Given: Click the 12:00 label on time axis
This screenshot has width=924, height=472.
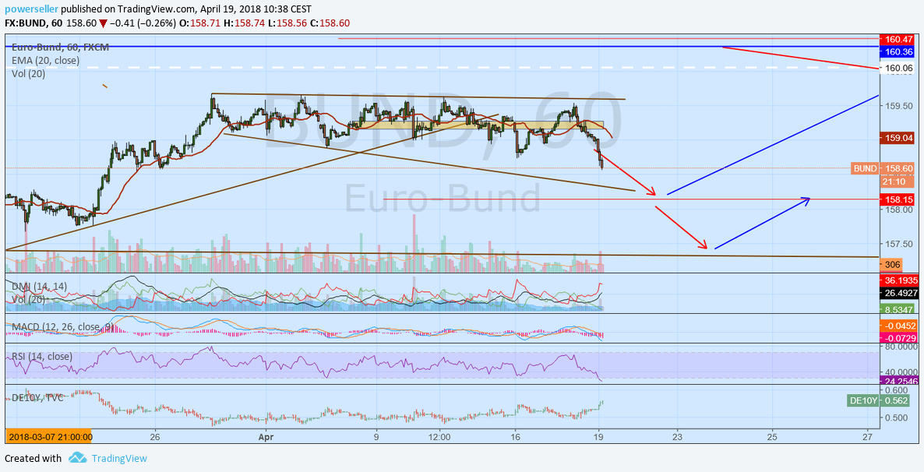Looking at the screenshot, I should tap(439, 437).
